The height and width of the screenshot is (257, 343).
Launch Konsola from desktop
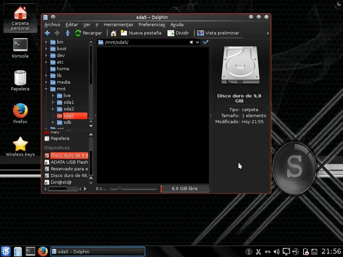20,48
